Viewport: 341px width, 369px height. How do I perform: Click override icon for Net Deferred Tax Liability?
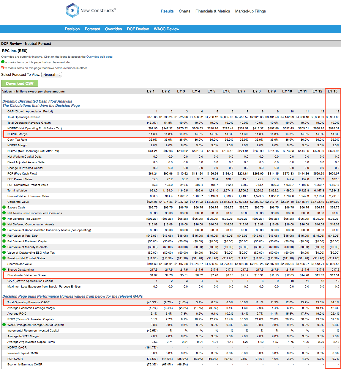tap(4, 219)
